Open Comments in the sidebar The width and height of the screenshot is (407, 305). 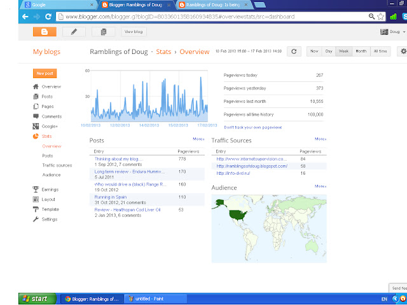(x=52, y=116)
